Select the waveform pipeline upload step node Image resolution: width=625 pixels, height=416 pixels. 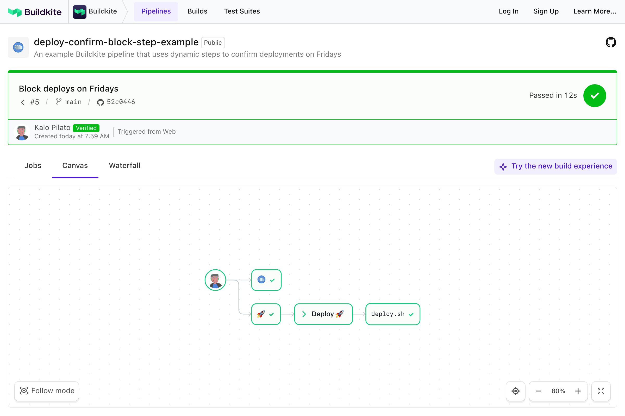pos(266,280)
